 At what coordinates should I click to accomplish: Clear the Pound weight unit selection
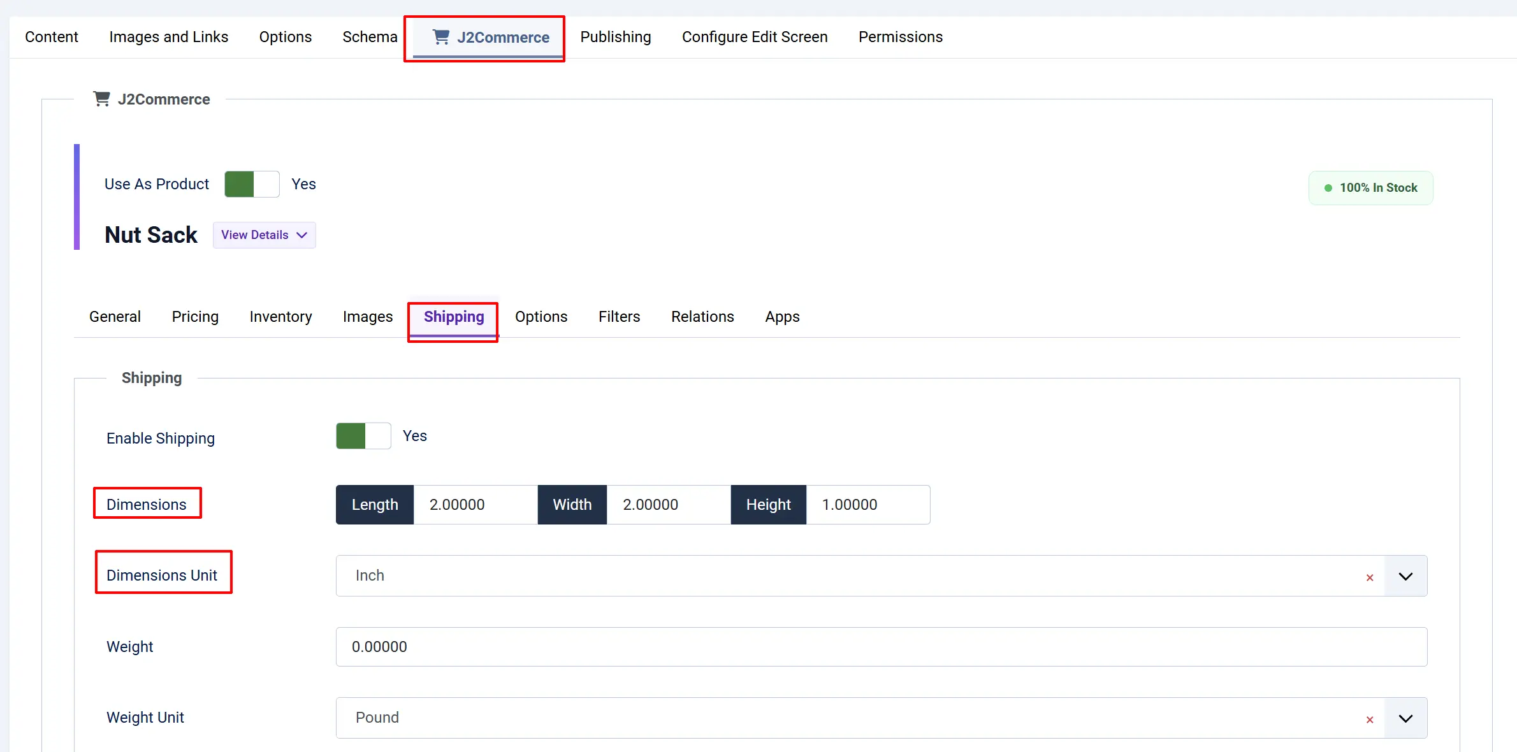tap(1370, 719)
